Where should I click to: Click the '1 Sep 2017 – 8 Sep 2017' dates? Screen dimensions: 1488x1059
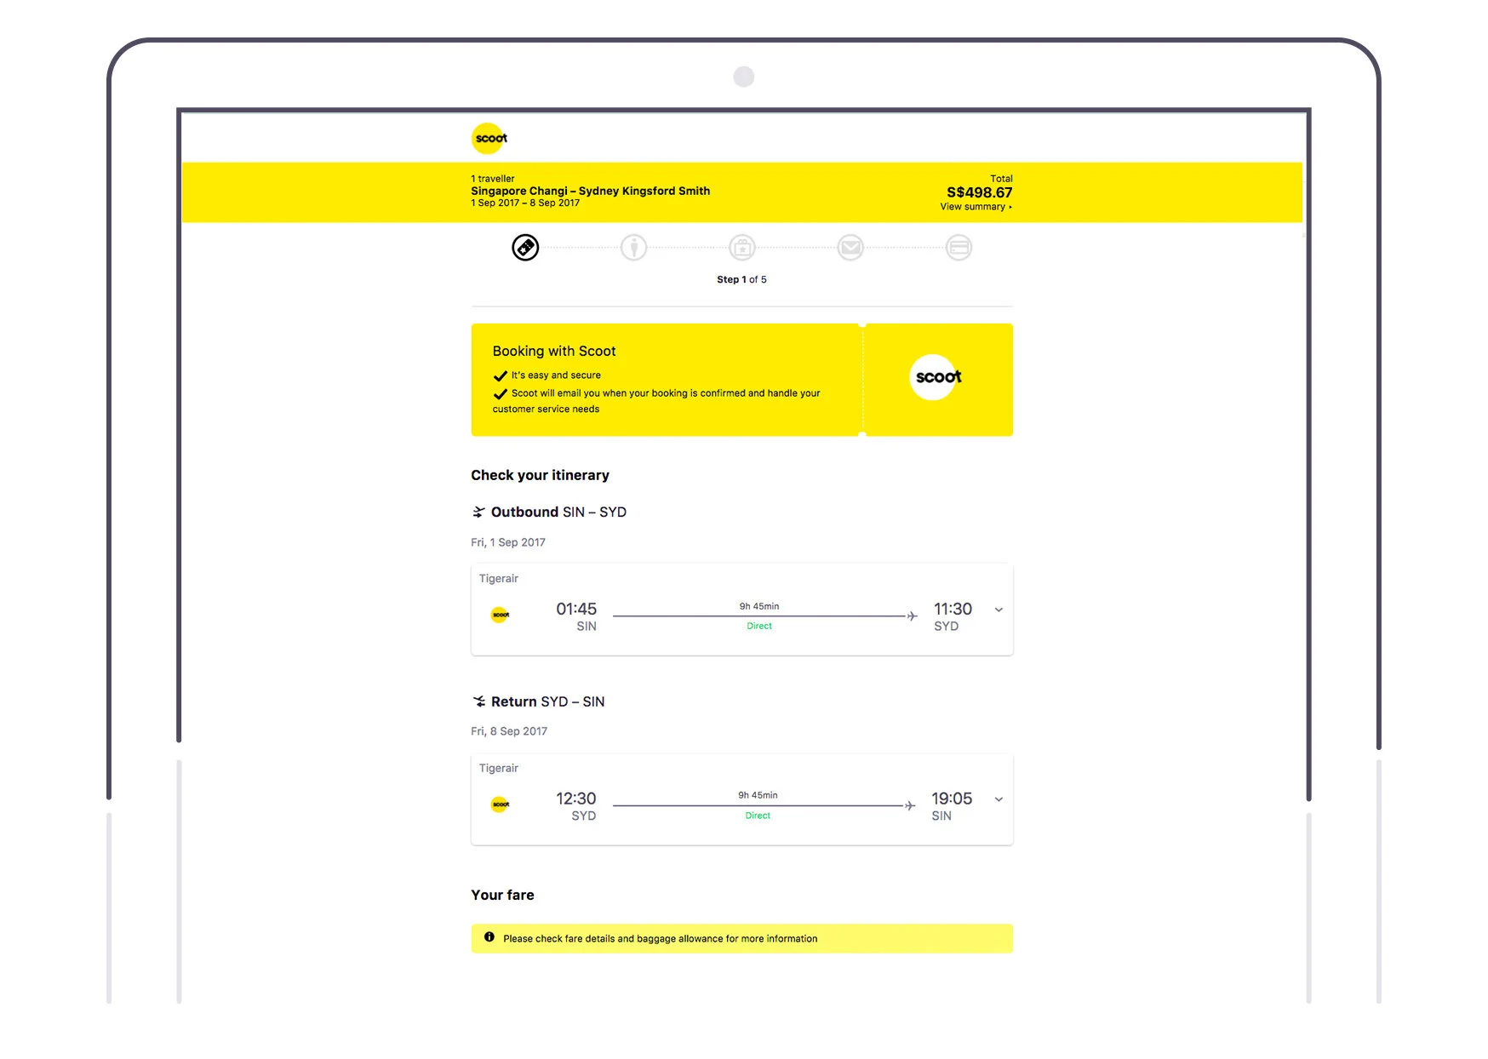[x=525, y=203]
